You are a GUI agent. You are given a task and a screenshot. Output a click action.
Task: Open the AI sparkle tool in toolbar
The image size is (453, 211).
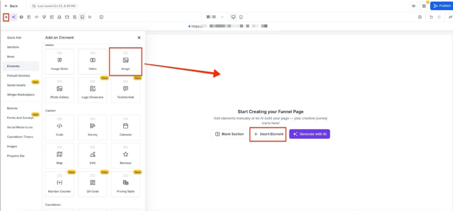coord(14,17)
